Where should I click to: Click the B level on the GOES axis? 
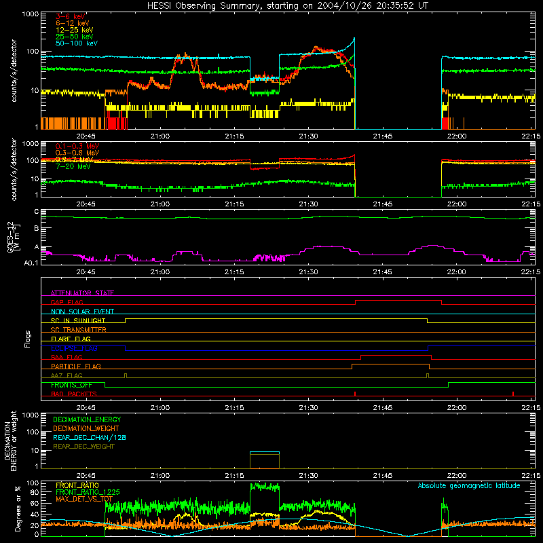[37, 228]
